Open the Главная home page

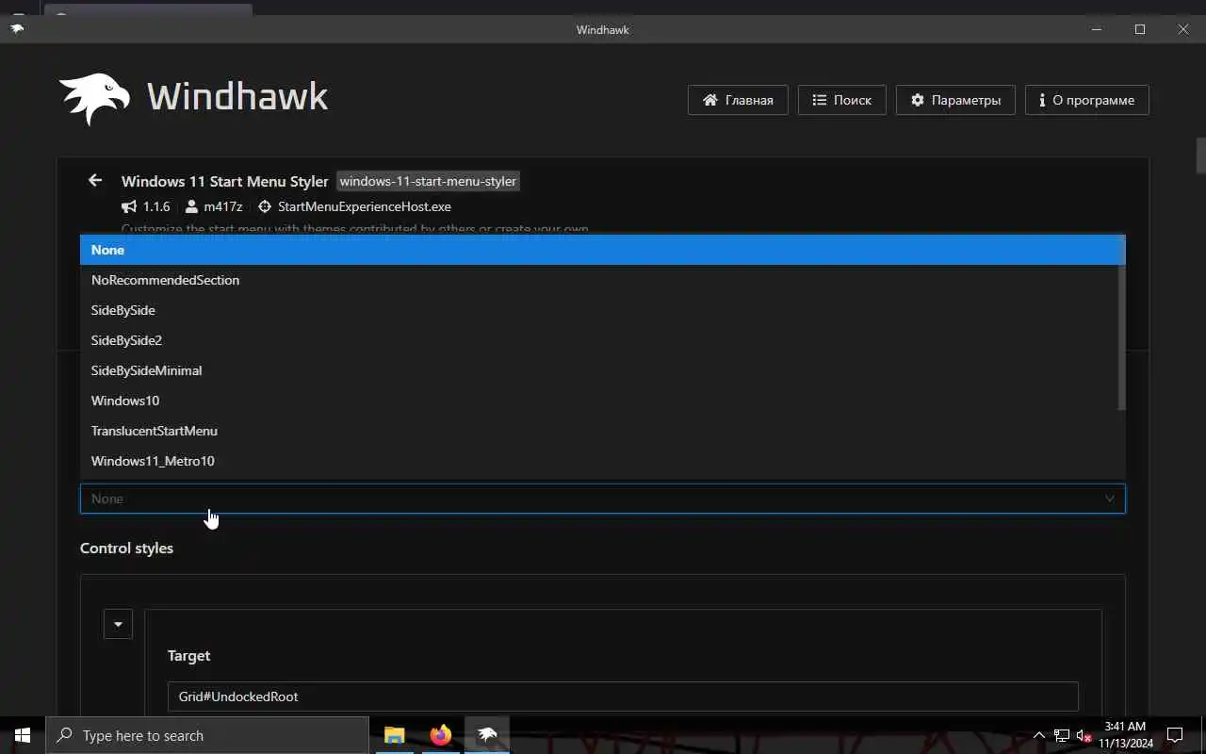pyautogui.click(x=738, y=100)
